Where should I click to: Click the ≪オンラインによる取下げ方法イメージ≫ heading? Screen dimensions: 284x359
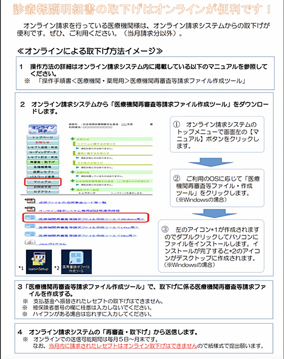90,51
